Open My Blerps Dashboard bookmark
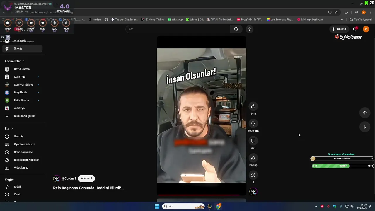Screen dimensions: 375x211 click(310, 20)
